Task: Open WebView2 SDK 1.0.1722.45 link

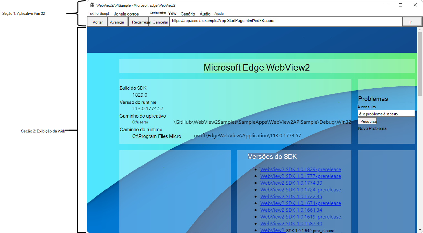Action: (x=291, y=197)
